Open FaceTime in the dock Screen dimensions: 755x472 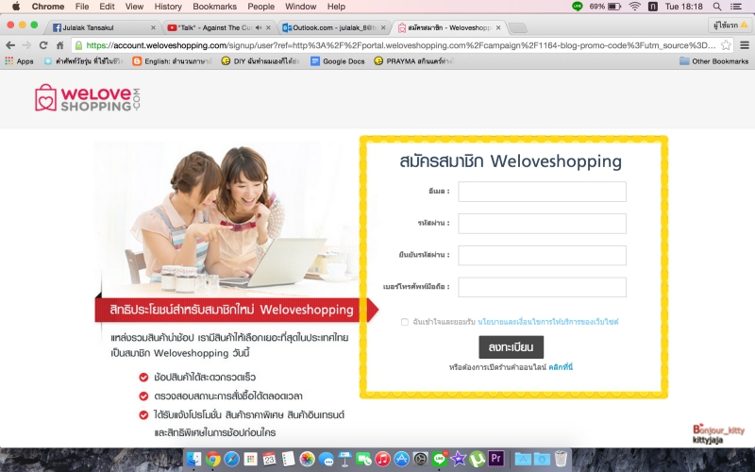(x=363, y=459)
